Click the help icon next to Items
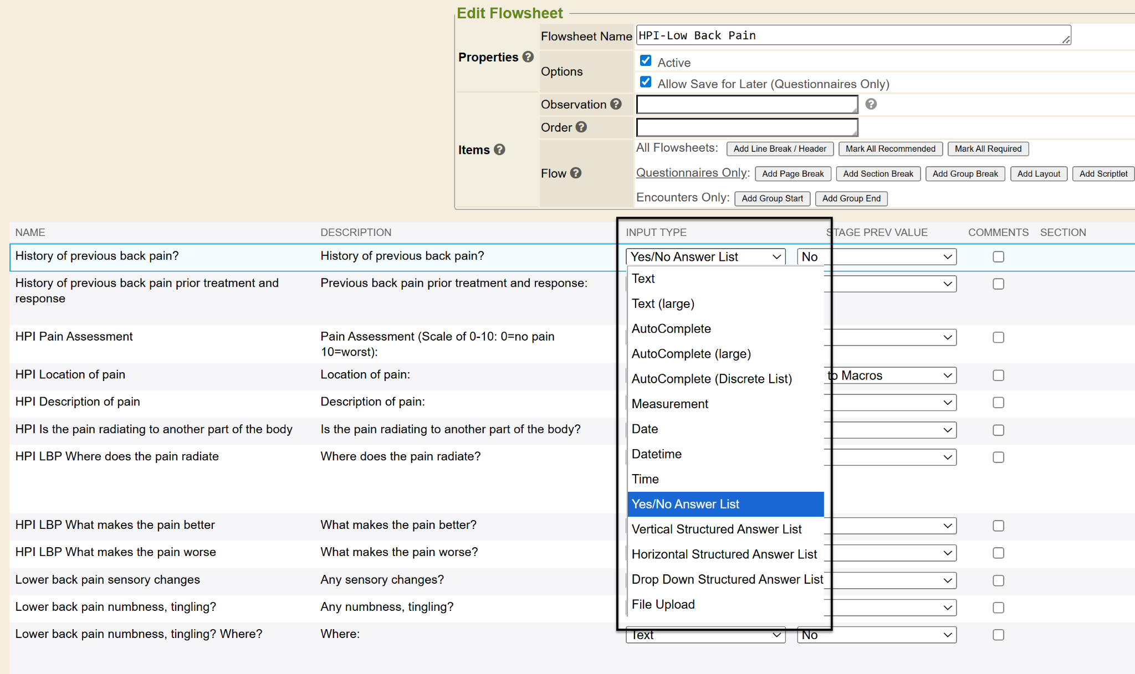This screenshot has height=674, width=1135. click(499, 150)
